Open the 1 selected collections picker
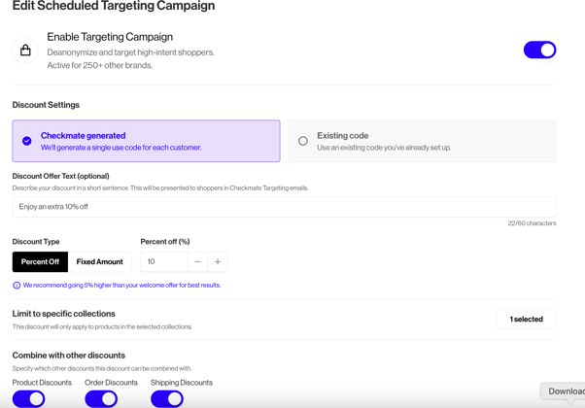Image resolution: width=585 pixels, height=408 pixels. tap(526, 319)
